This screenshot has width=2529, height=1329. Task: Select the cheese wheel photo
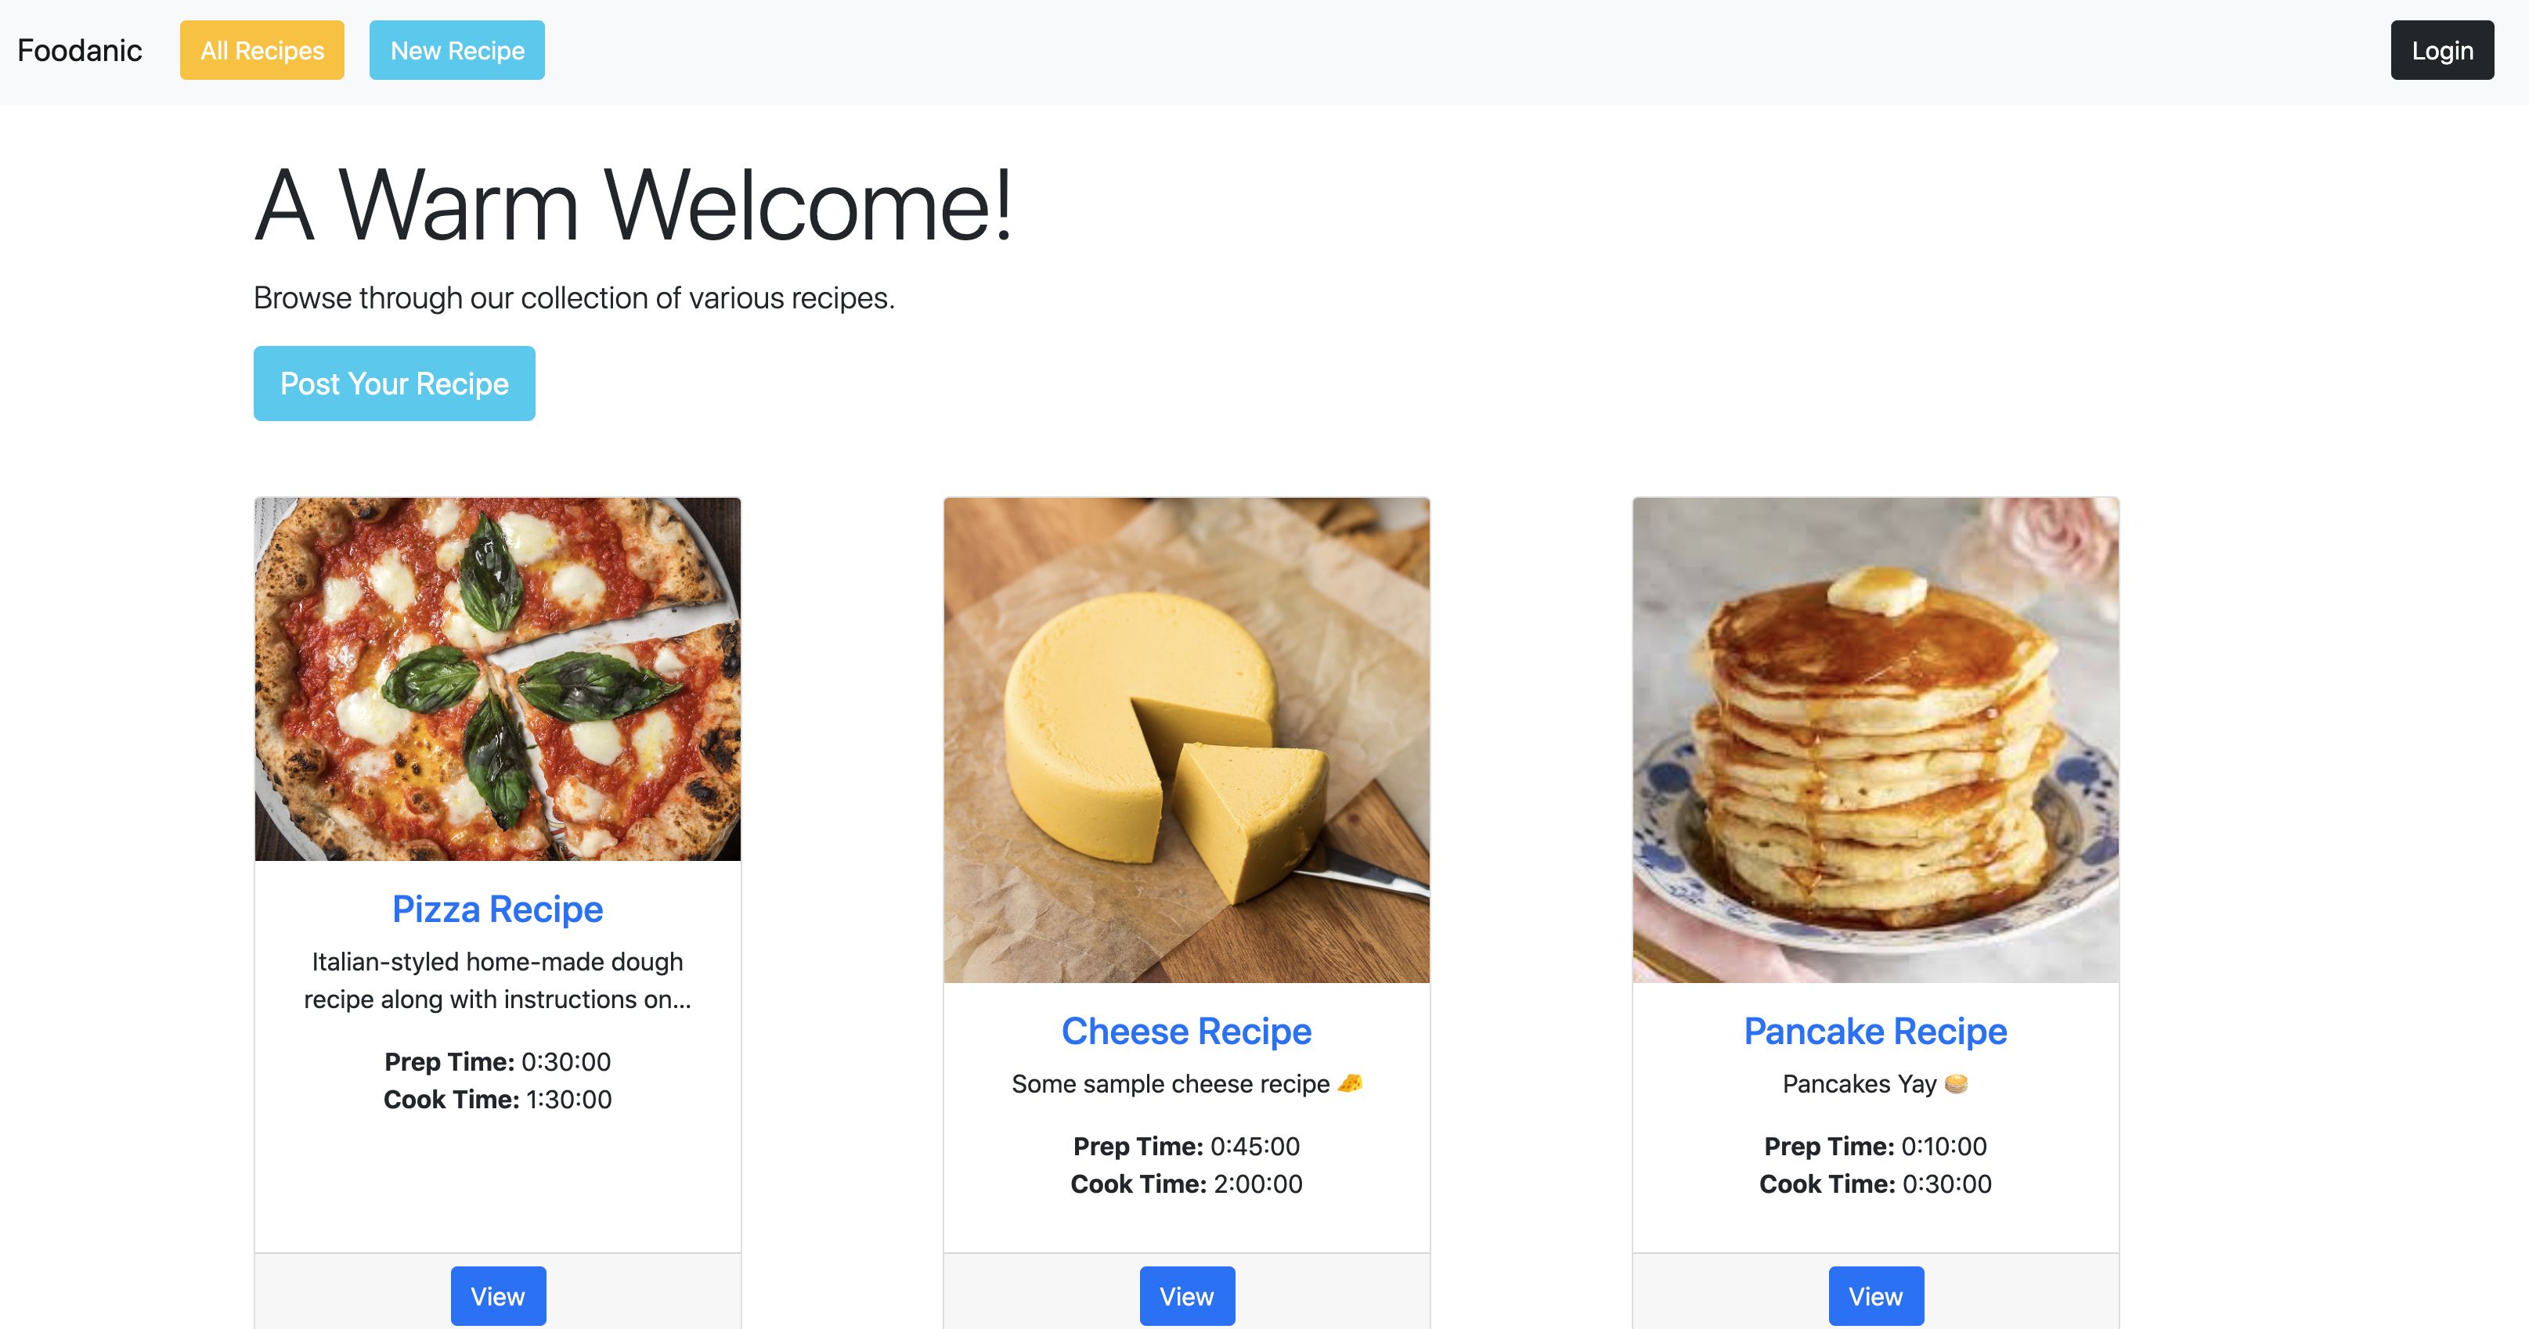tap(1186, 740)
